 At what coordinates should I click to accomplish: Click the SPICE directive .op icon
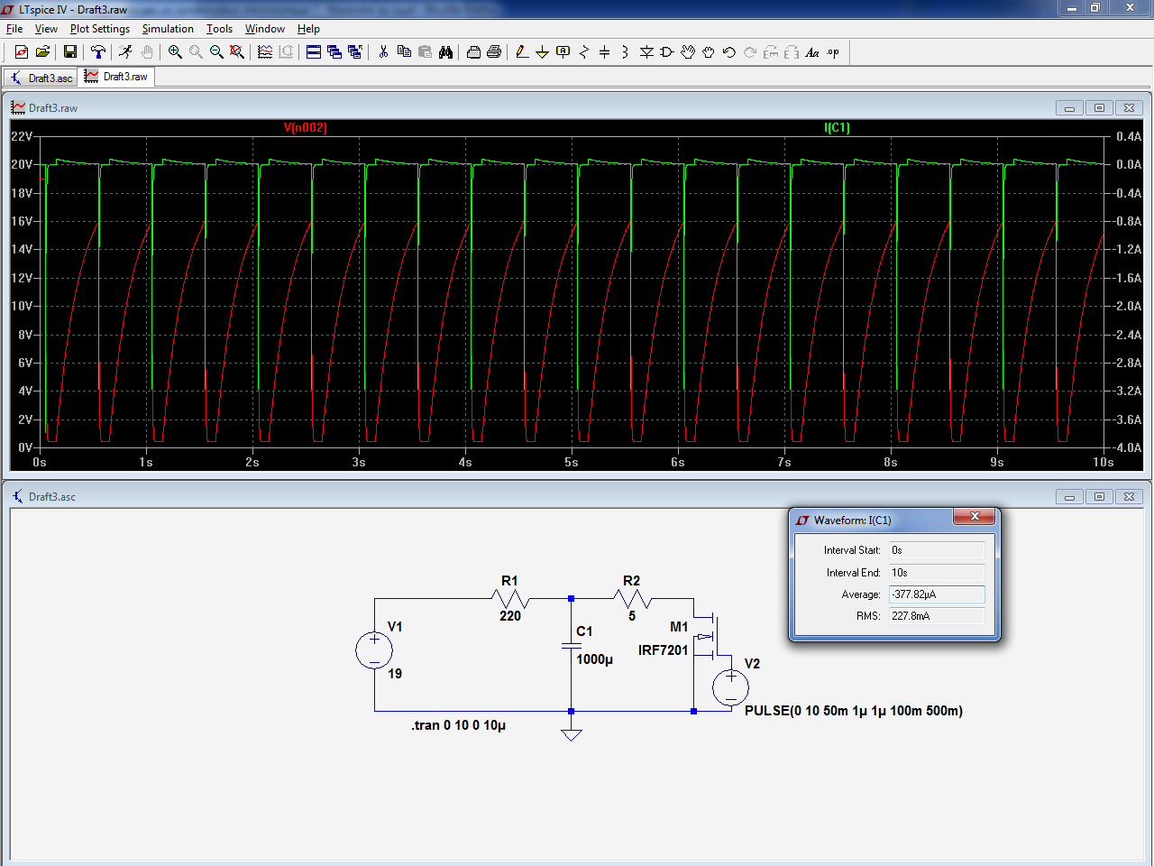coord(833,52)
